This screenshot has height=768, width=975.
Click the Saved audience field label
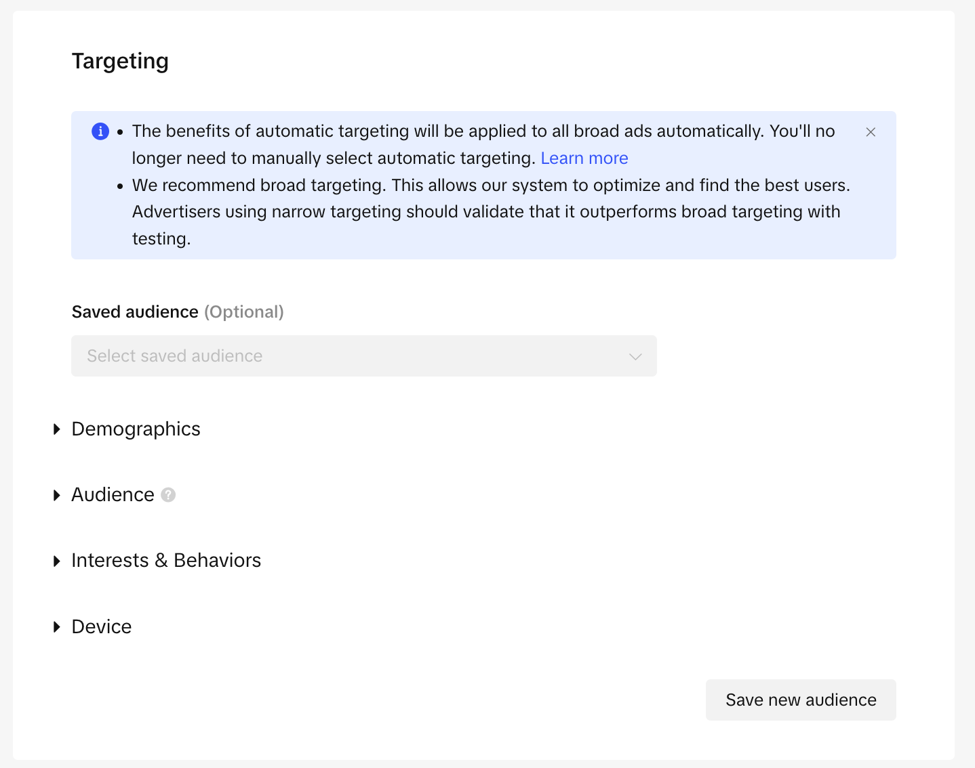[135, 312]
